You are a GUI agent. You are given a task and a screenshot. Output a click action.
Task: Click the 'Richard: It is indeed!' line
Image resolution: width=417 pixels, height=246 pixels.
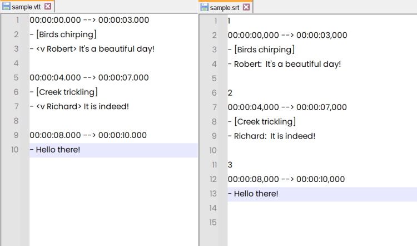[271, 136]
